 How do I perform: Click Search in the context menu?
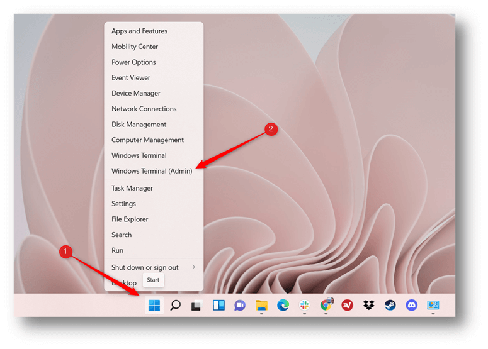click(154, 235)
